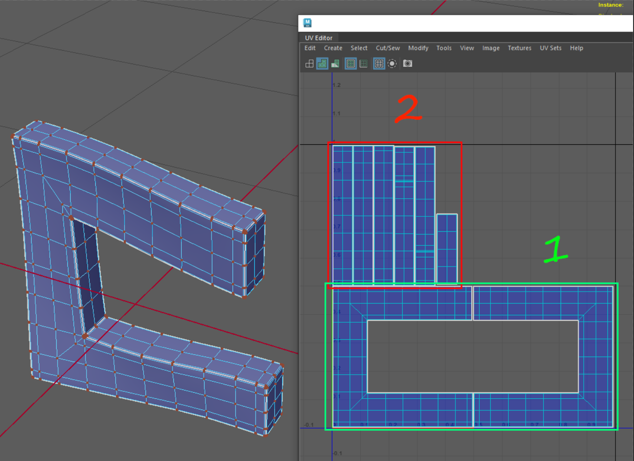634x461 pixels.
Task: Toggle shaded UV shells display
Action: [x=322, y=64]
